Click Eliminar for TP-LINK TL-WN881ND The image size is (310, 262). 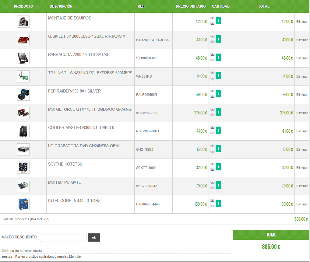pyautogui.click(x=302, y=76)
